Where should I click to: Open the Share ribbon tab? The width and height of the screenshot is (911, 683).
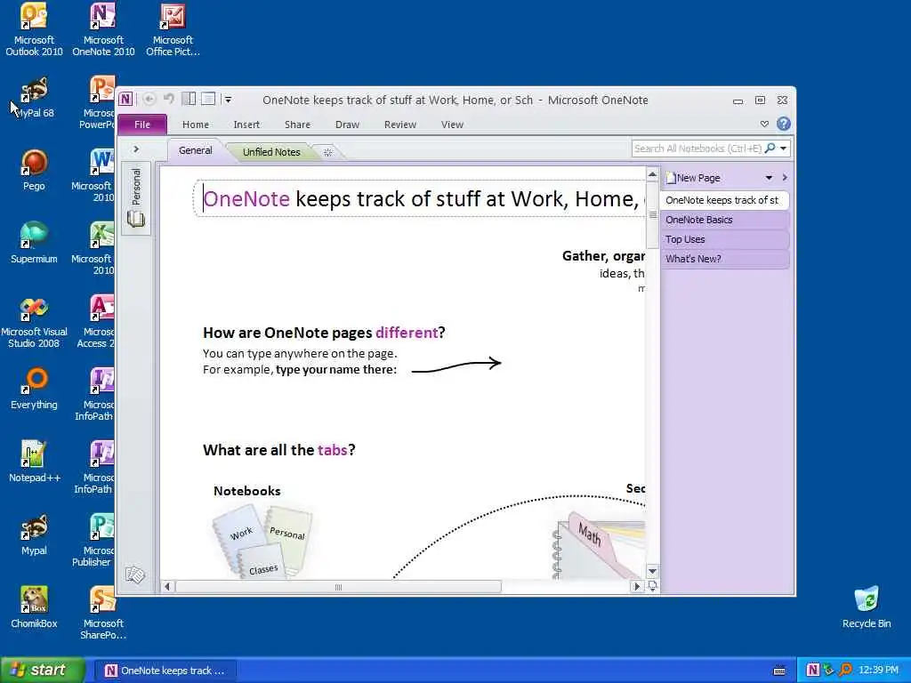pos(297,125)
